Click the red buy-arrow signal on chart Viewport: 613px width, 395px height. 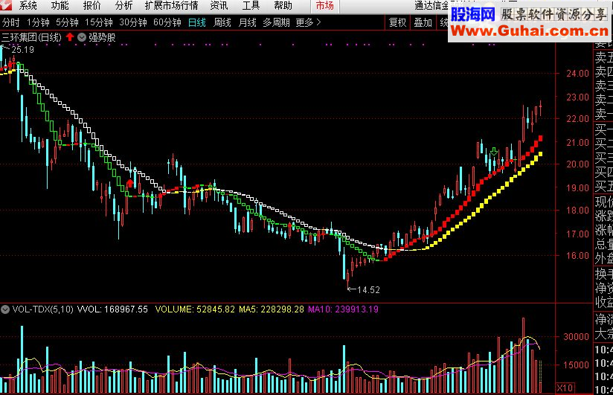pyautogui.click(x=130, y=183)
